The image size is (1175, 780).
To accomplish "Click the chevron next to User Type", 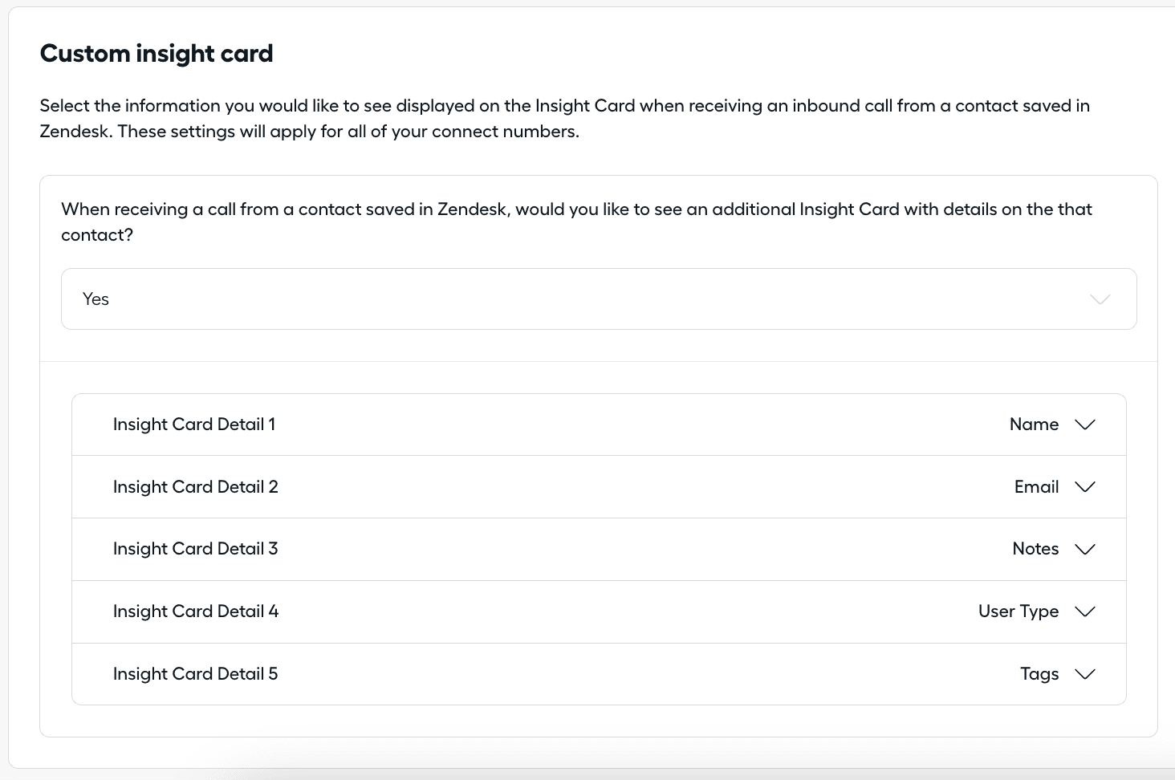I will coord(1085,611).
